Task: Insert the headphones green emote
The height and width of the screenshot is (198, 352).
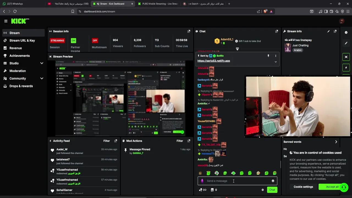Action: pos(233,173)
